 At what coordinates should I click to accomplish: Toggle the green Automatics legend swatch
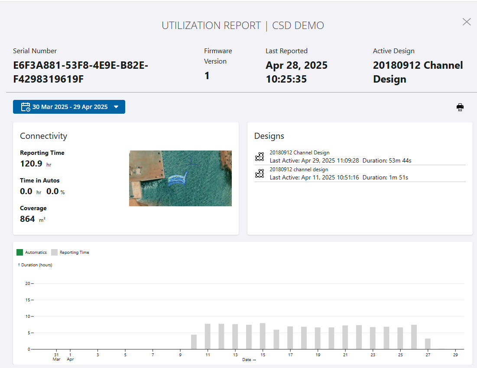point(20,252)
